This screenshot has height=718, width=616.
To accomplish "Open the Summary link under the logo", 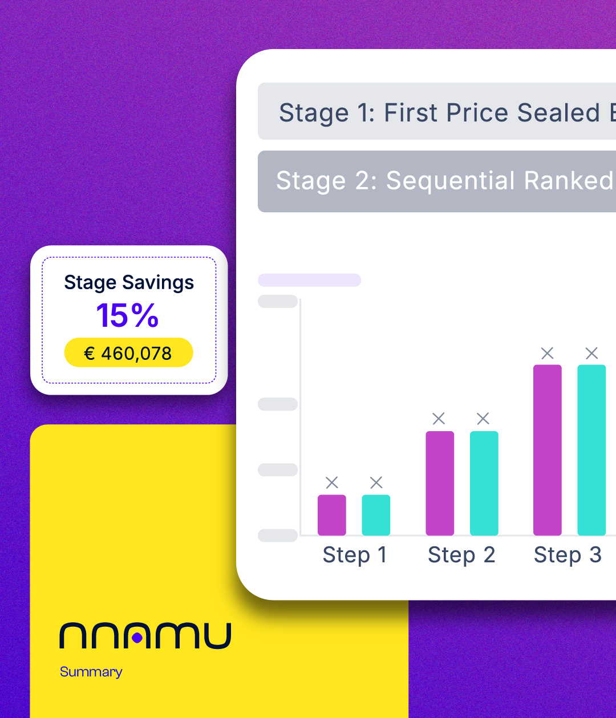I will pyautogui.click(x=91, y=672).
